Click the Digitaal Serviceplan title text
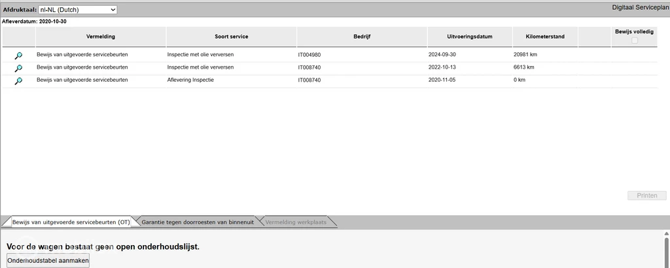The width and height of the screenshot is (670, 268). [639, 7]
